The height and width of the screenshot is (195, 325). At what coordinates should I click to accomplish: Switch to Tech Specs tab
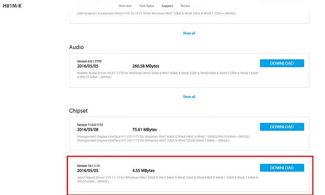click(146, 6)
